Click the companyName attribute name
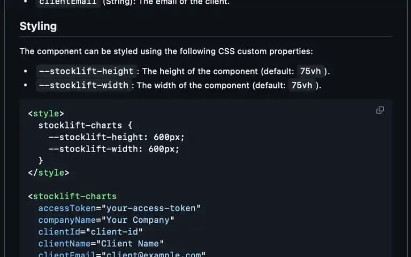This screenshot has height=257, width=411. [67, 220]
